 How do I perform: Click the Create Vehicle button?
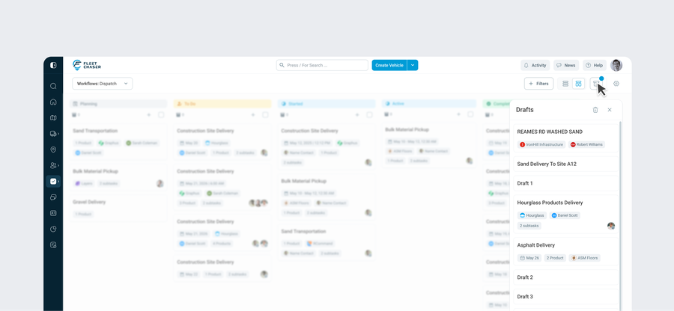(x=389, y=65)
